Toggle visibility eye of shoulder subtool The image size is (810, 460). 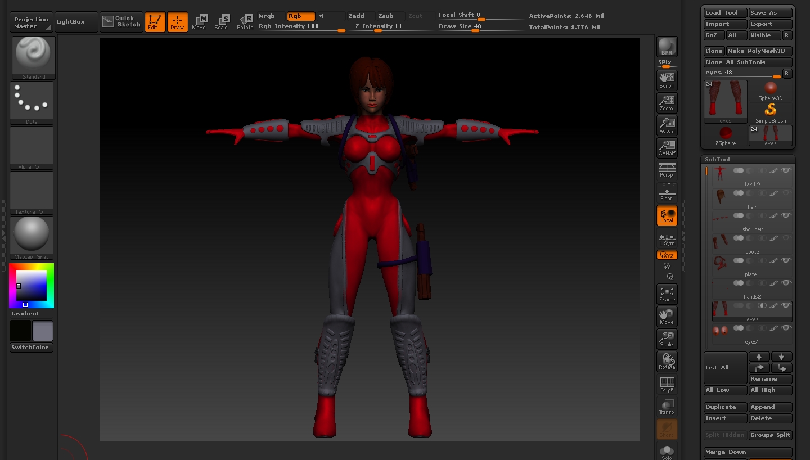pyautogui.click(x=786, y=215)
